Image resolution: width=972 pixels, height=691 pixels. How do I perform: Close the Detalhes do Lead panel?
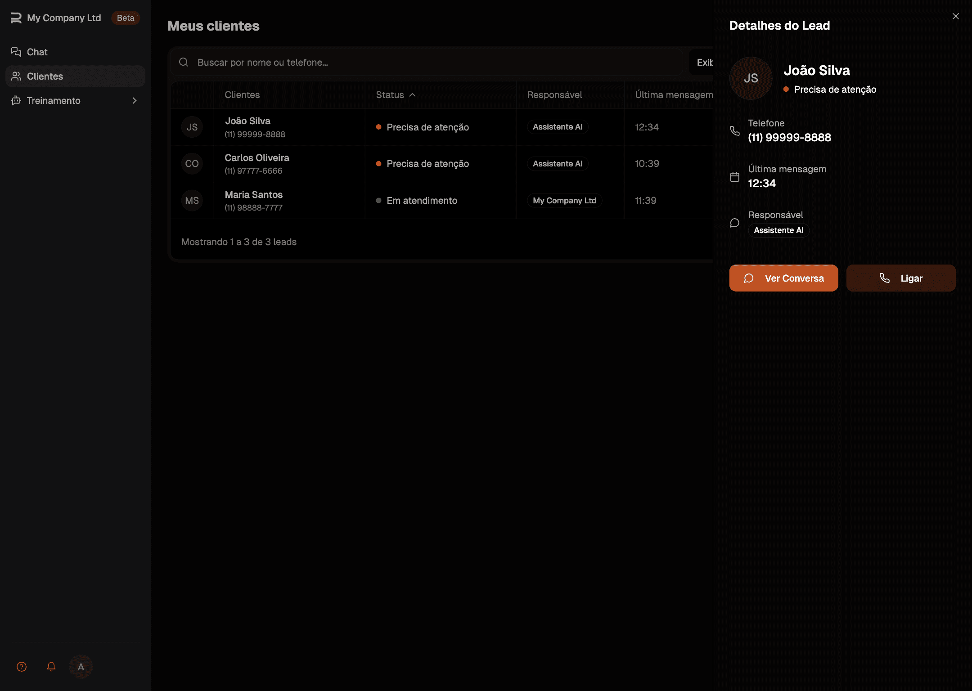click(x=956, y=16)
